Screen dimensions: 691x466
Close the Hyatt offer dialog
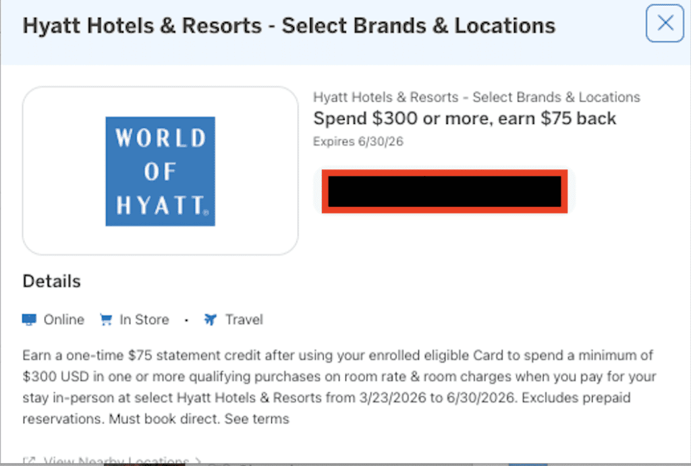(x=665, y=24)
